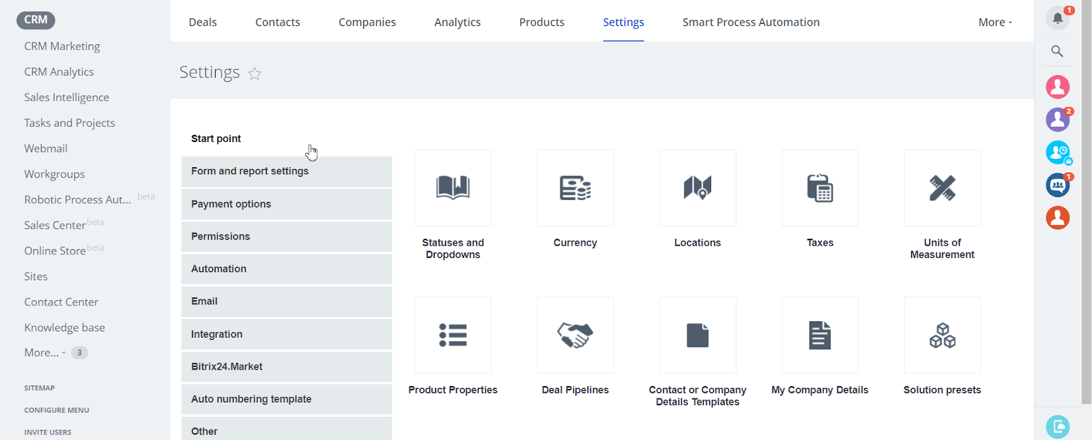
Task: Open Webmail in sidebar
Action: pyautogui.click(x=46, y=148)
